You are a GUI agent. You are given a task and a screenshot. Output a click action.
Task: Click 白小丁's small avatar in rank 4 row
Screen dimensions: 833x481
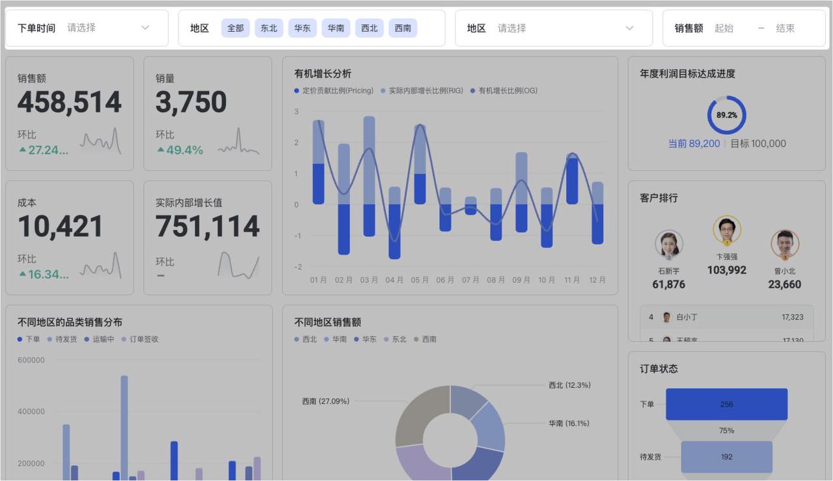coord(666,317)
